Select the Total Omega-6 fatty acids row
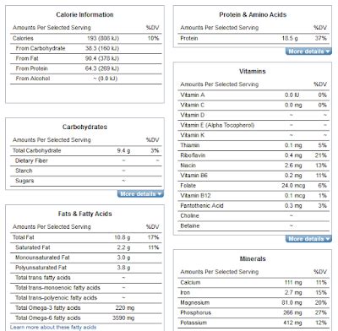This screenshot has width=338, height=331. click(x=86, y=317)
